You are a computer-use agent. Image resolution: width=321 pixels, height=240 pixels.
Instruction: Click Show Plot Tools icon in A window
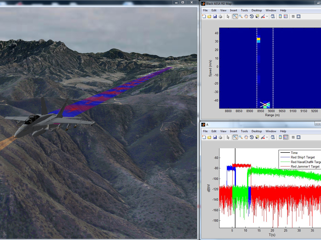pyautogui.click(x=298, y=137)
